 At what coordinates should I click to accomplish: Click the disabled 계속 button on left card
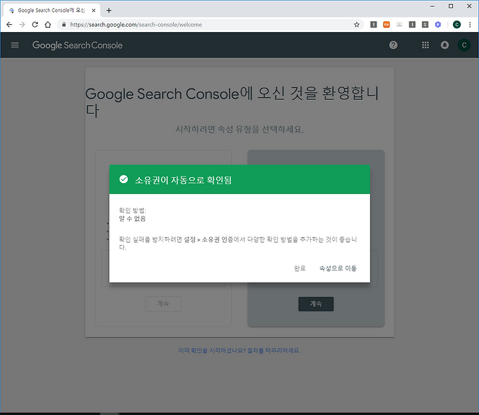pos(163,304)
